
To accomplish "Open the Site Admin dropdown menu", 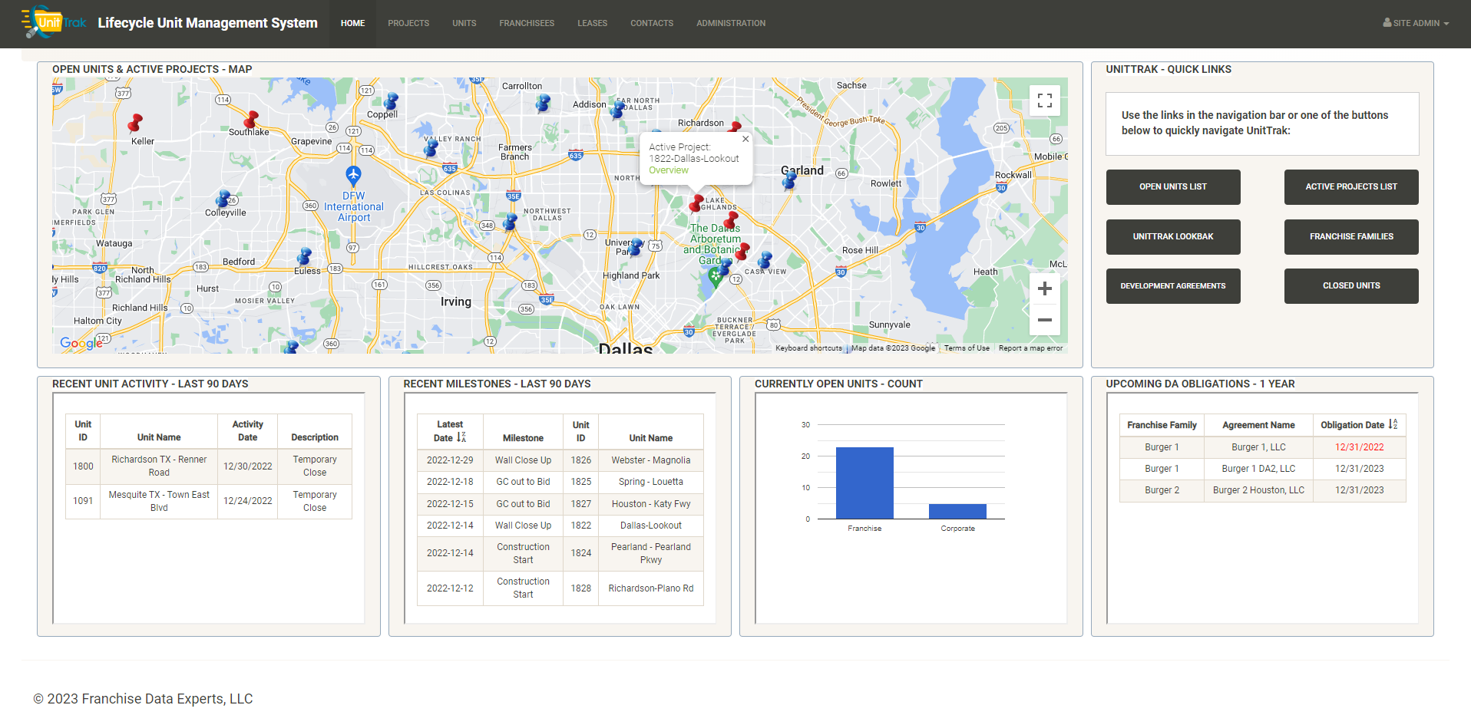I will point(1416,23).
